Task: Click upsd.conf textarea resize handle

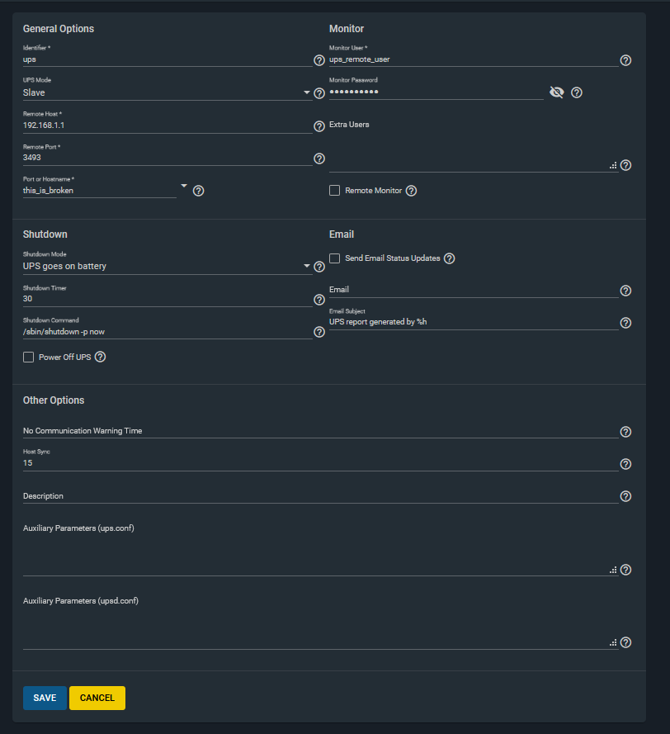Action: click(613, 643)
